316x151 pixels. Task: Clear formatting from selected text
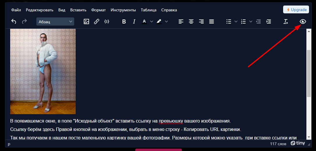pos(286,21)
